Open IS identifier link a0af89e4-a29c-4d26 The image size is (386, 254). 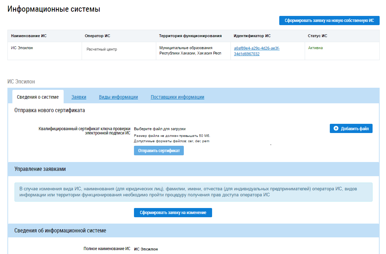257,51
